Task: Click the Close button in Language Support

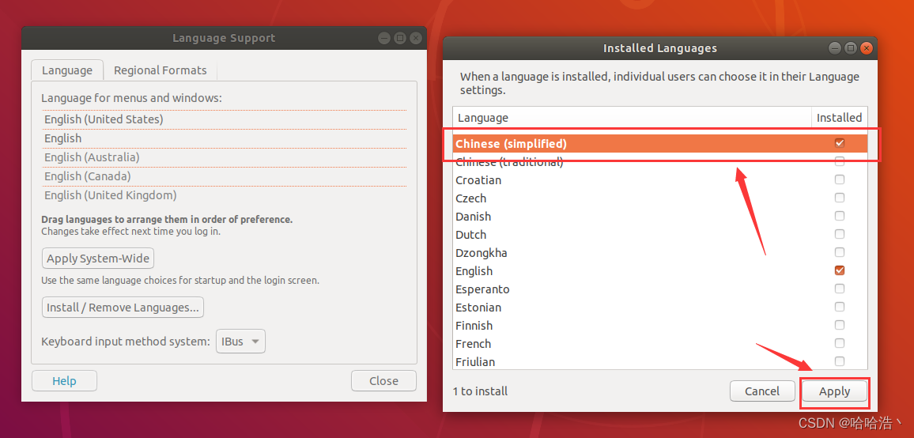Action: click(x=383, y=381)
